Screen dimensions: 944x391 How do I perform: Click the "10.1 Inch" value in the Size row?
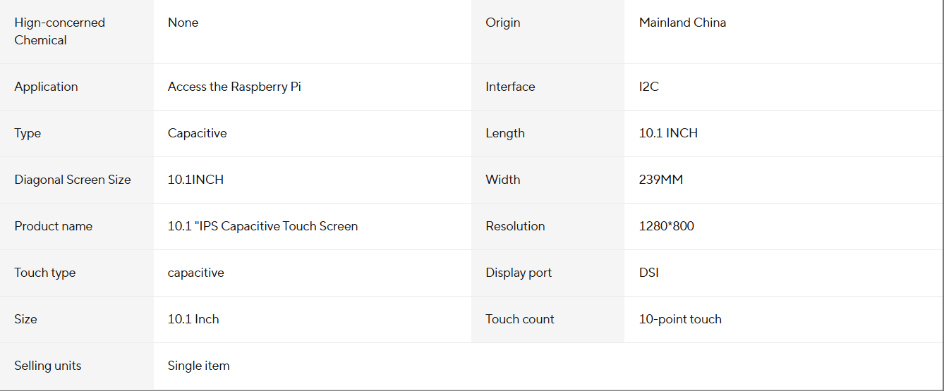point(193,319)
